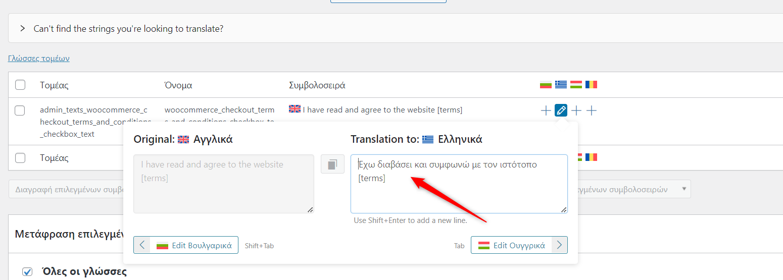Image resolution: width=783 pixels, height=280 pixels.
Task: Check the admin_texts_woocommerce string row checkbox
Action: [x=20, y=110]
